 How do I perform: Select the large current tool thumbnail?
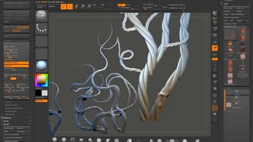(230, 35)
